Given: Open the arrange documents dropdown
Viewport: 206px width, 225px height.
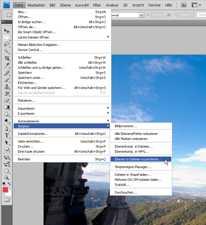Looking at the screenshot, I should point(196,5).
